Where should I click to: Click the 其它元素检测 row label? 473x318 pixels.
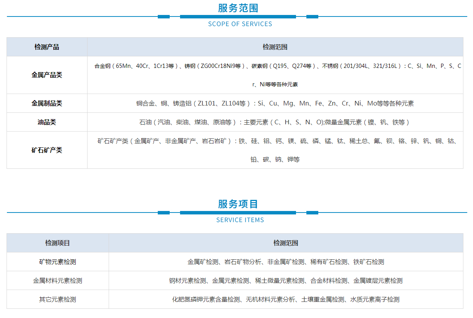[x=57, y=300]
